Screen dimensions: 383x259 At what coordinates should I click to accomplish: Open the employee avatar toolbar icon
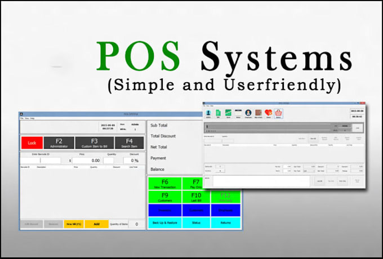tap(248, 114)
